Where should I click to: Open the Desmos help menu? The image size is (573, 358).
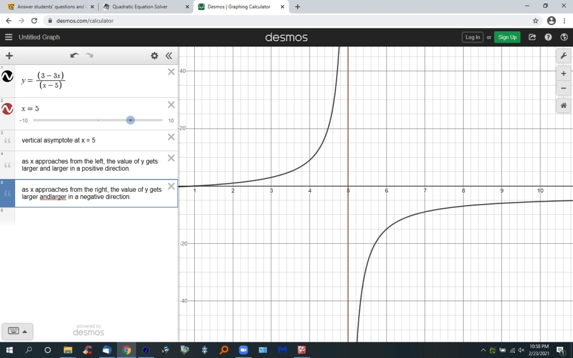548,37
